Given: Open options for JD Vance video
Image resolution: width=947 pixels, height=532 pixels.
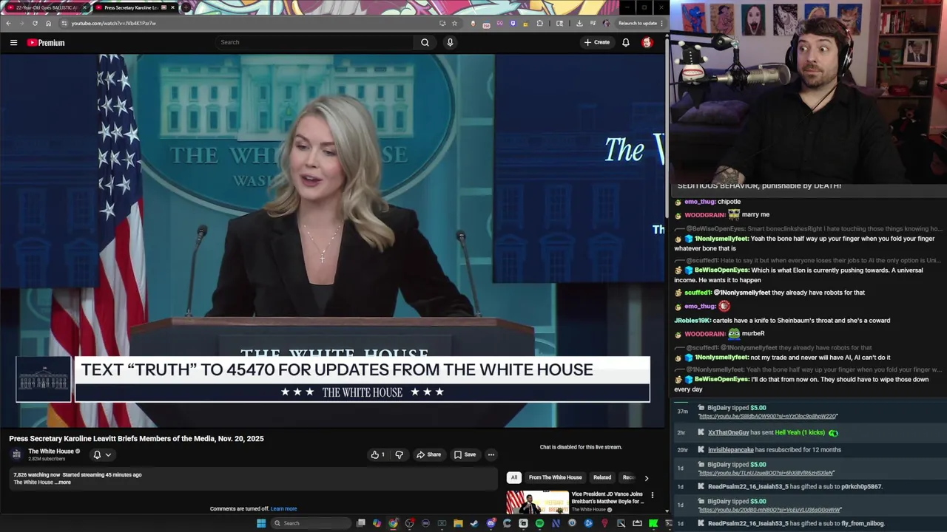Looking at the screenshot, I should tap(652, 495).
